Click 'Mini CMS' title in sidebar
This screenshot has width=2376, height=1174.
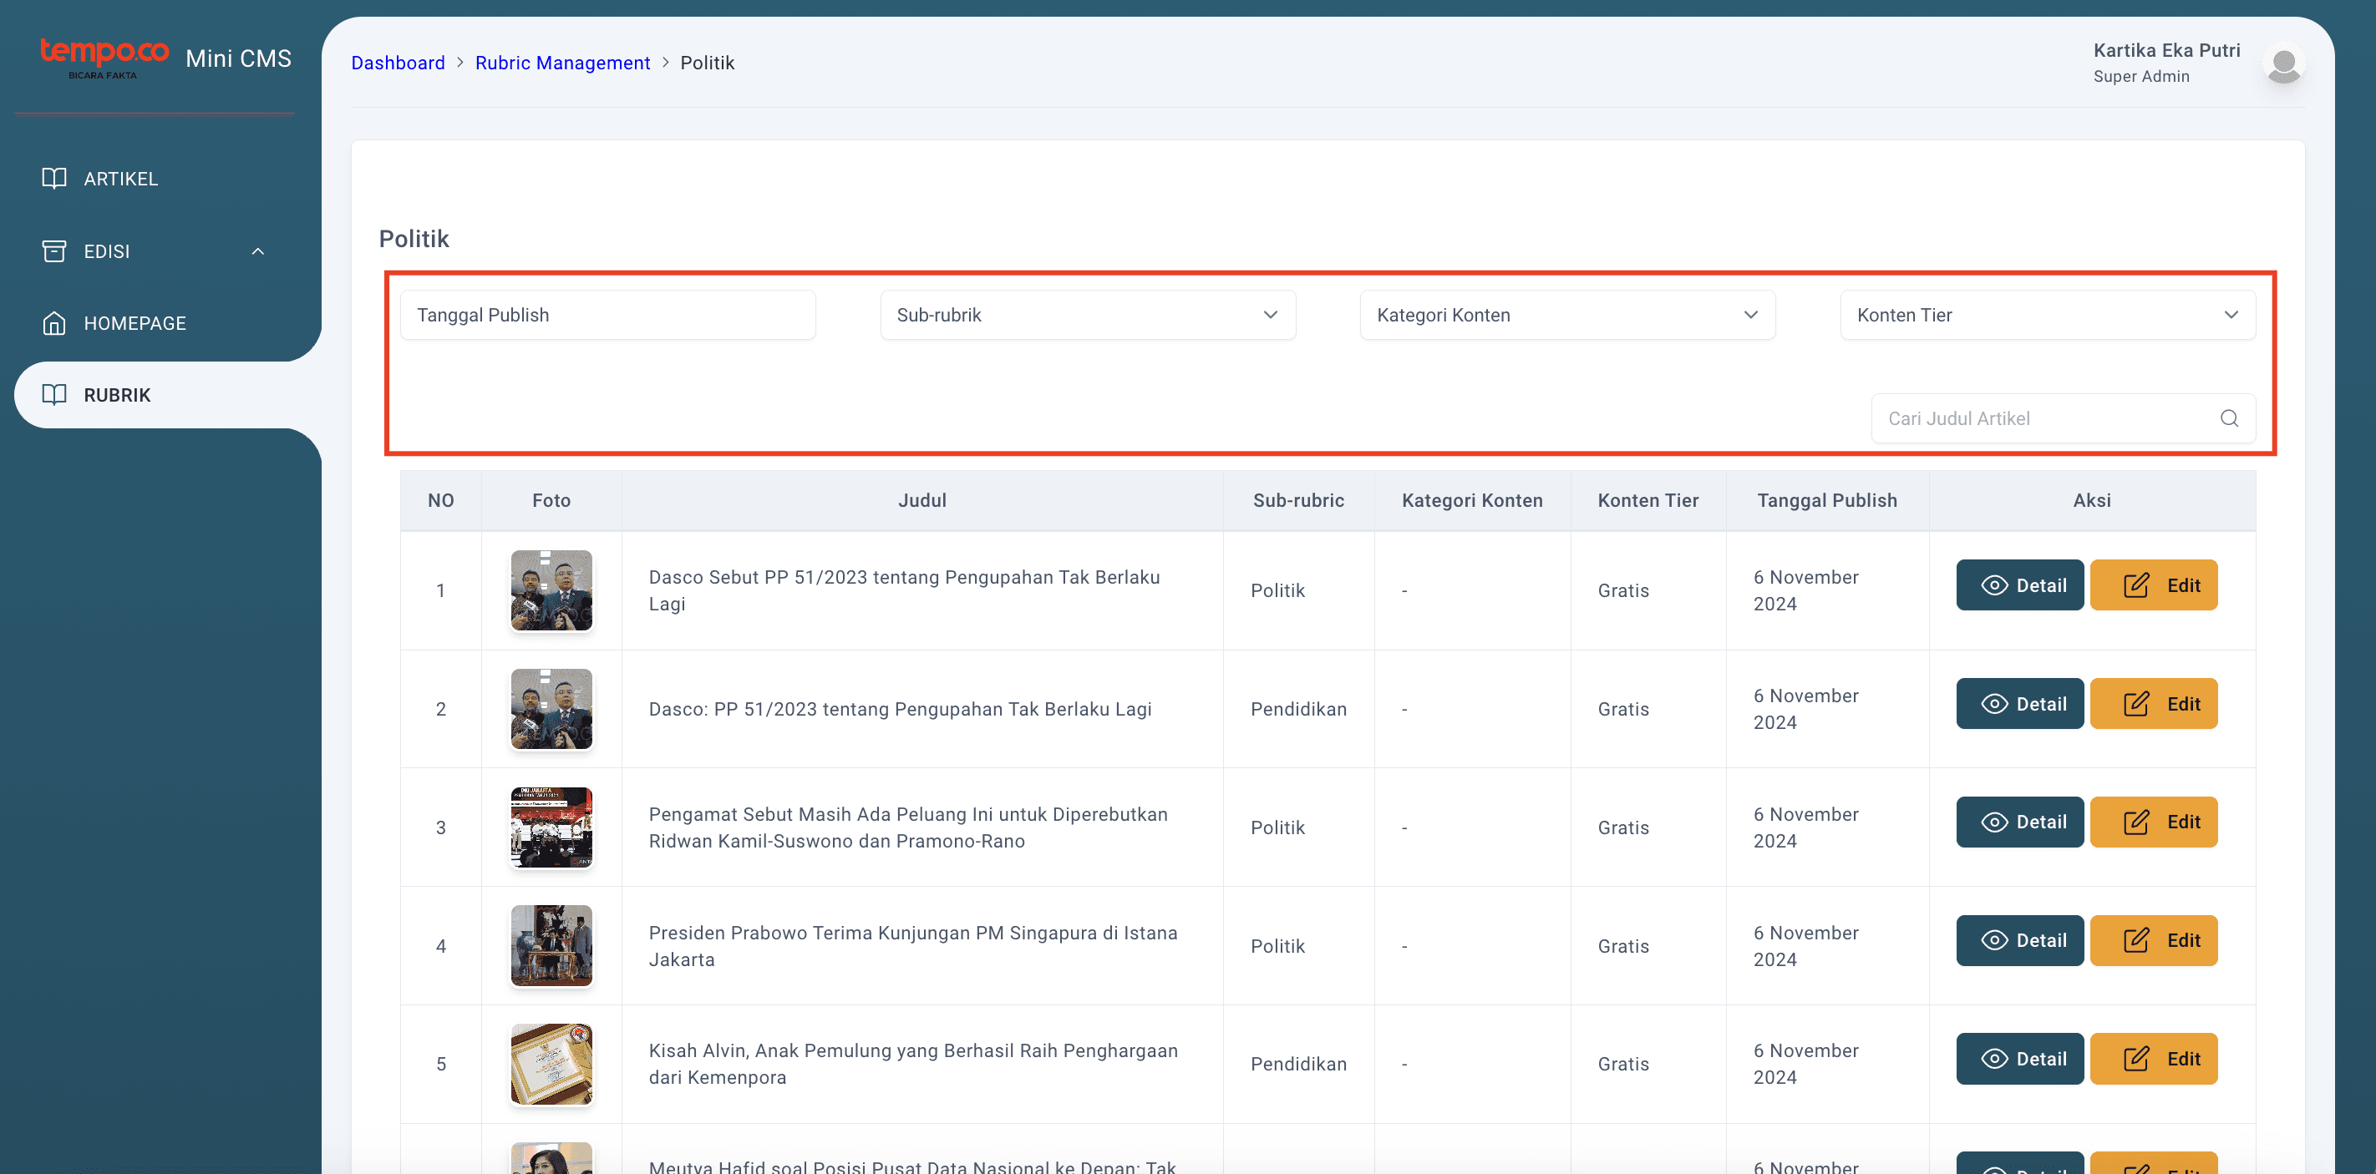(238, 58)
